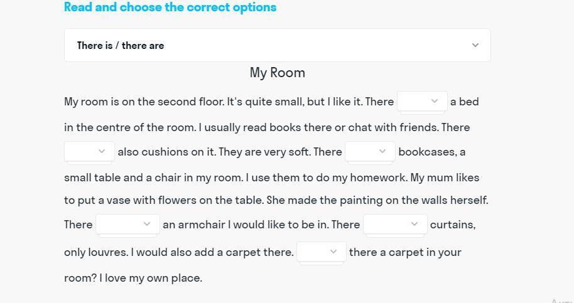Click the arrow icon in the "bookcases" blank
Image resolution: width=574 pixels, height=303 pixels.
[x=382, y=151]
